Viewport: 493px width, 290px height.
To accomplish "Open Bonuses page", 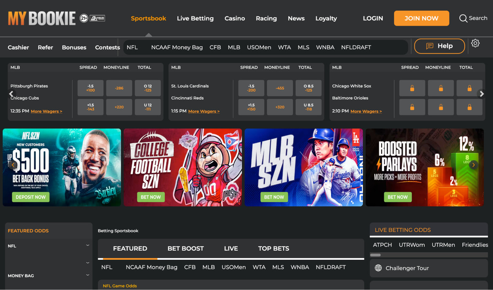I will [74, 47].
